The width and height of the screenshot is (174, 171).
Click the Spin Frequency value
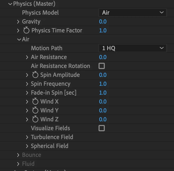click(x=103, y=84)
